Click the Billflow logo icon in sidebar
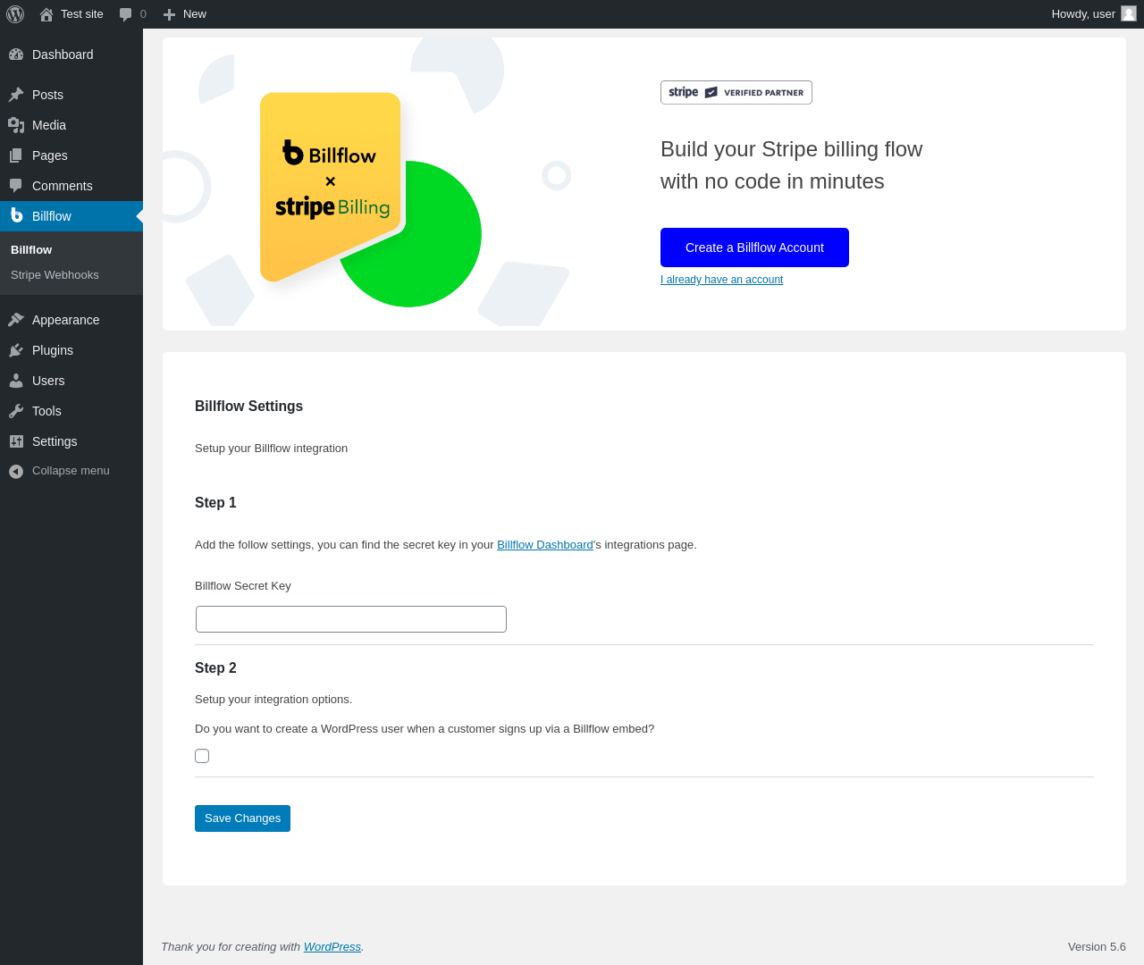 (16, 215)
